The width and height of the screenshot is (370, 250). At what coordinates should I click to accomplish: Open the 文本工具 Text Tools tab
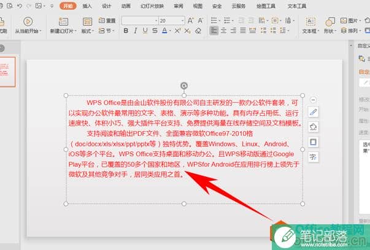click(297, 6)
